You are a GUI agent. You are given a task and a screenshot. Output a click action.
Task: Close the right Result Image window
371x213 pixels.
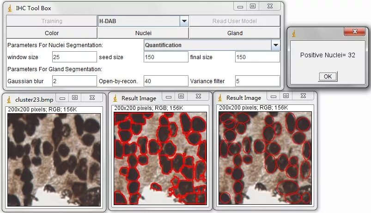pos(303,96)
